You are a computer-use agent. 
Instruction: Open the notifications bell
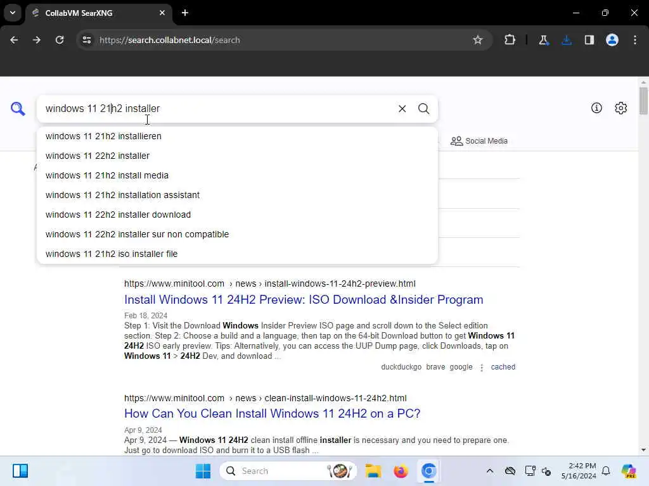pos(606,471)
